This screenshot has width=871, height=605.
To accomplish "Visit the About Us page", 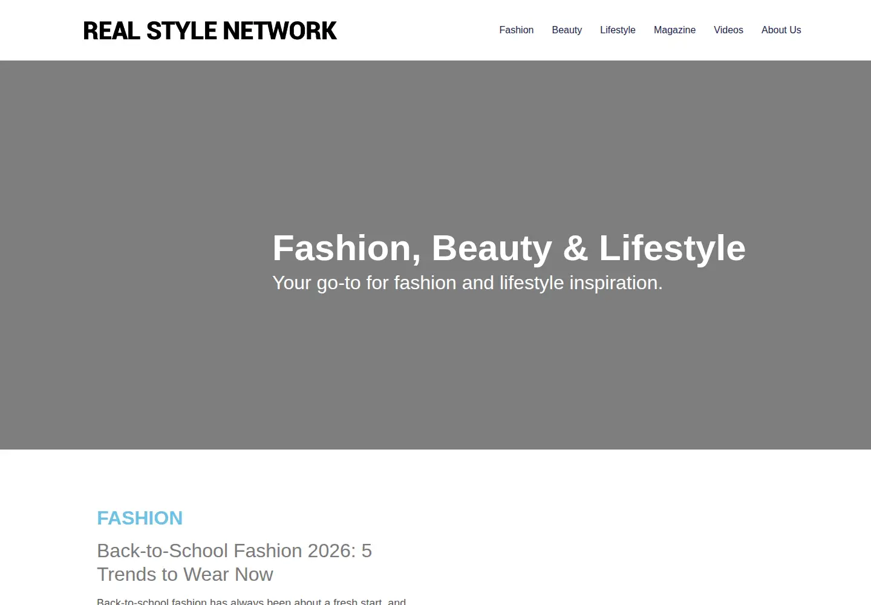I will [781, 30].
